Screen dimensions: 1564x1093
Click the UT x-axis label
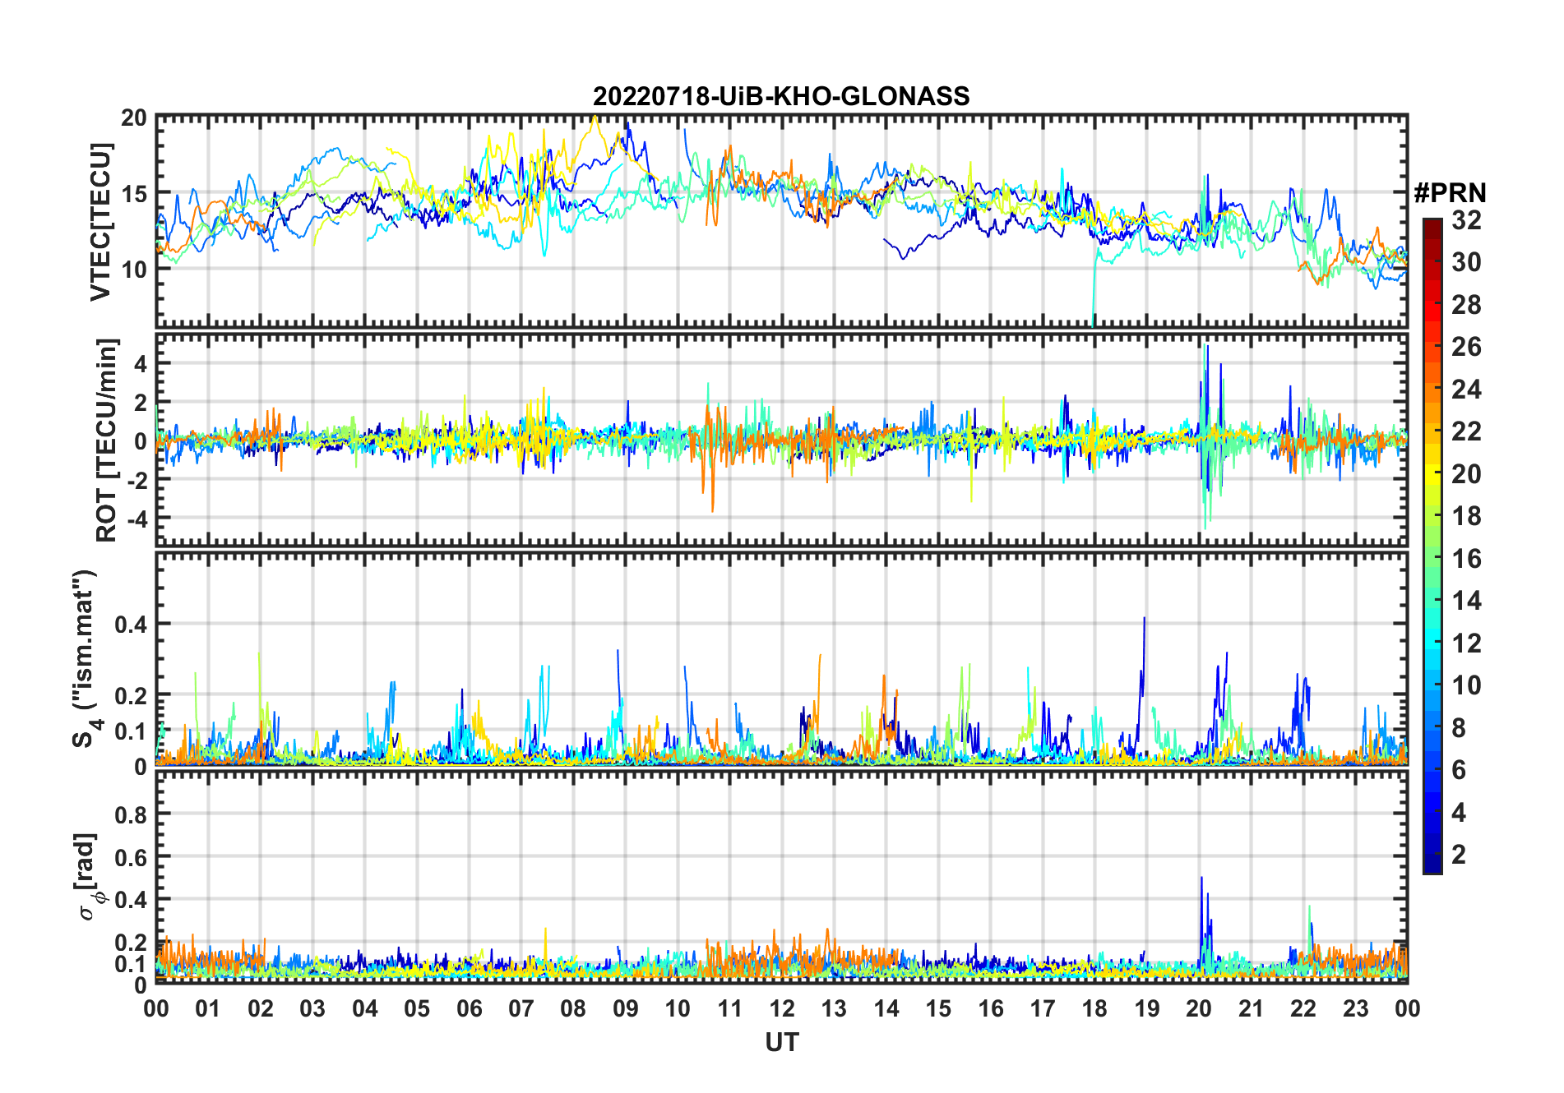(782, 1042)
